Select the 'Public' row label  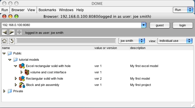(17, 53)
